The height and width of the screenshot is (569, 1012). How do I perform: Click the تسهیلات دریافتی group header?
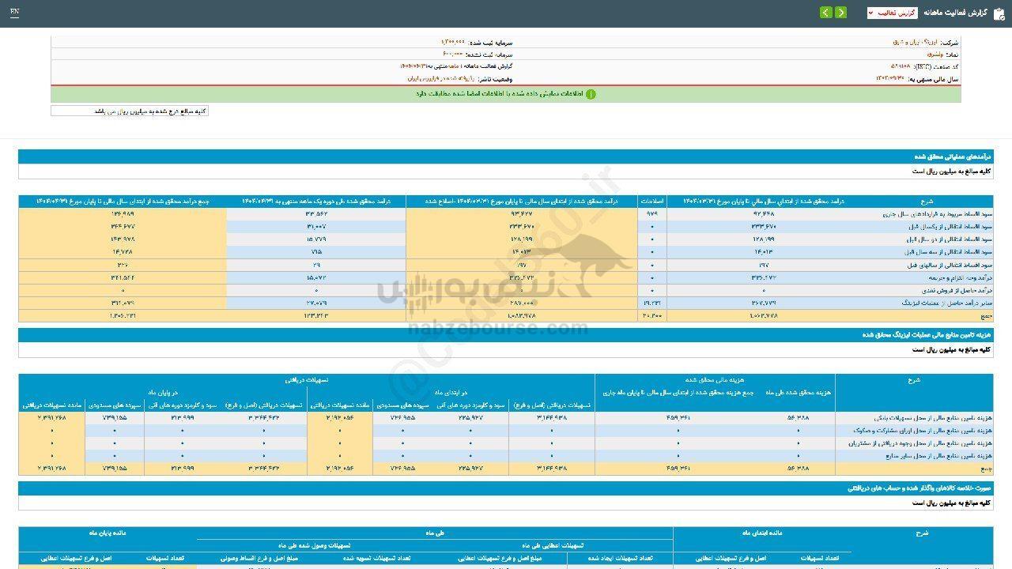[x=307, y=380]
